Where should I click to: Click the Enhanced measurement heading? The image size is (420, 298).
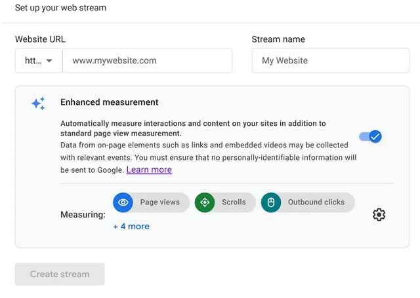coord(109,102)
